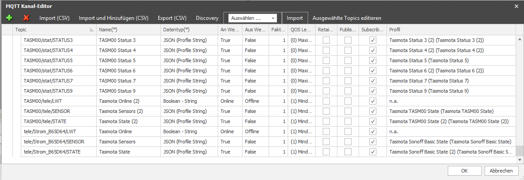Click profile Tasmota Status 9 (Tasmota Status 9)
The height and width of the screenshot is (180, 524).
451,91
